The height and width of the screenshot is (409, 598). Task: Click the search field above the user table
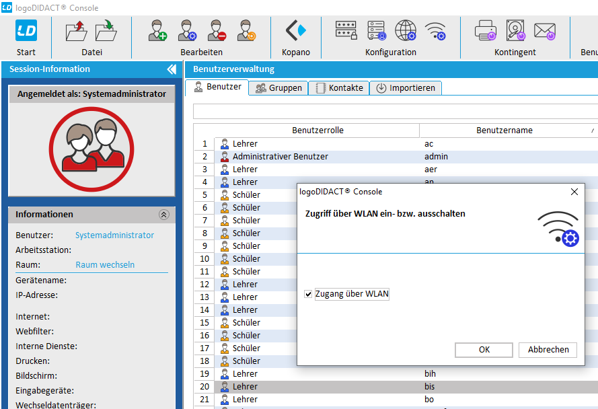pos(396,112)
